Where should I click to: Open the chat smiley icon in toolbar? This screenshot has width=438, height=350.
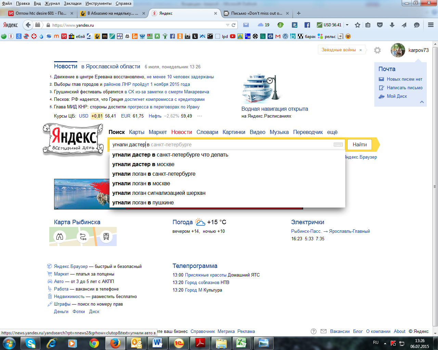click(416, 25)
